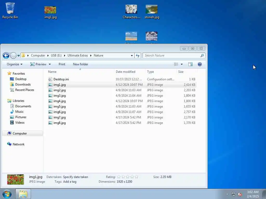
Task: Sort by Date modified column
Action: coord(130,72)
